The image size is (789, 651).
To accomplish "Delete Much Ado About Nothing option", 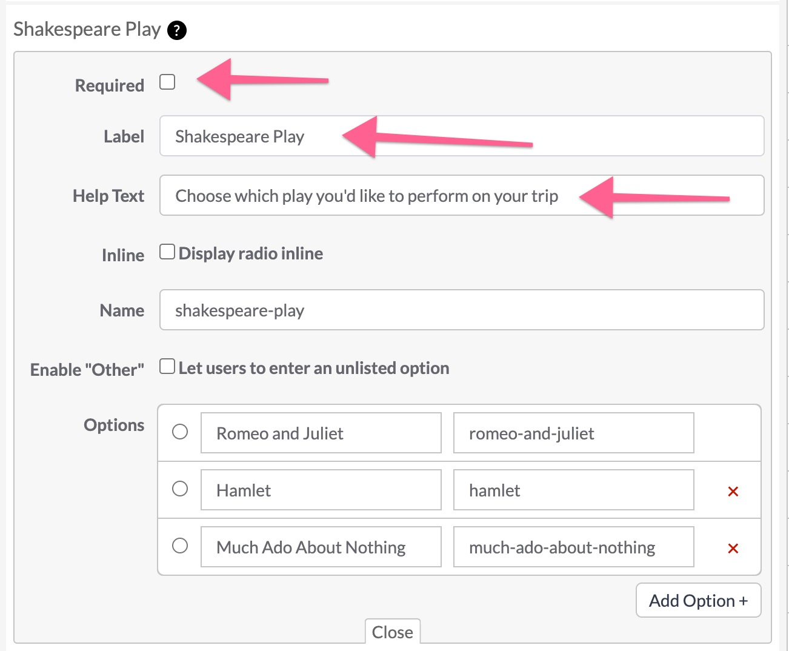I will pos(733,549).
